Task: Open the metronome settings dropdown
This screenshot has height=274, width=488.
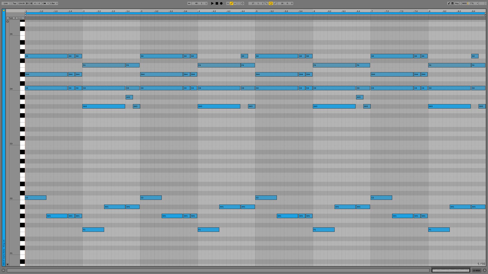Action: click(x=48, y=4)
